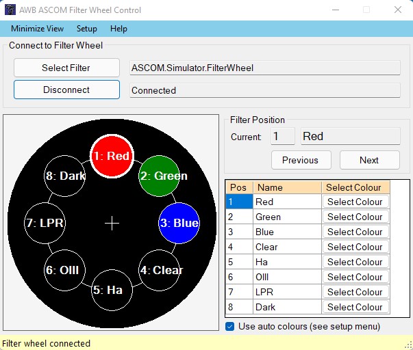
Task: Select the green 2: Green filter circle
Action: (159, 176)
